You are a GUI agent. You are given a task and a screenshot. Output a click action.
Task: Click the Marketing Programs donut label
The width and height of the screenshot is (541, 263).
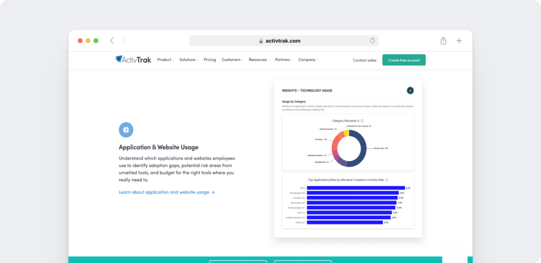point(317,155)
